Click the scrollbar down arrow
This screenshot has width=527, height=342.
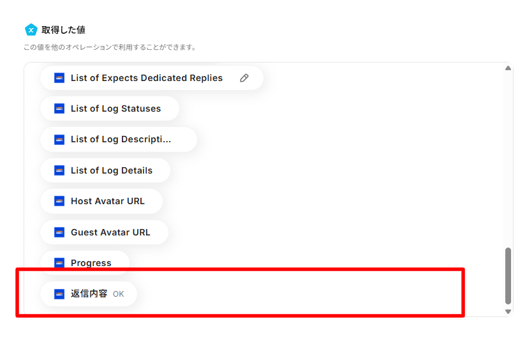[508, 311]
